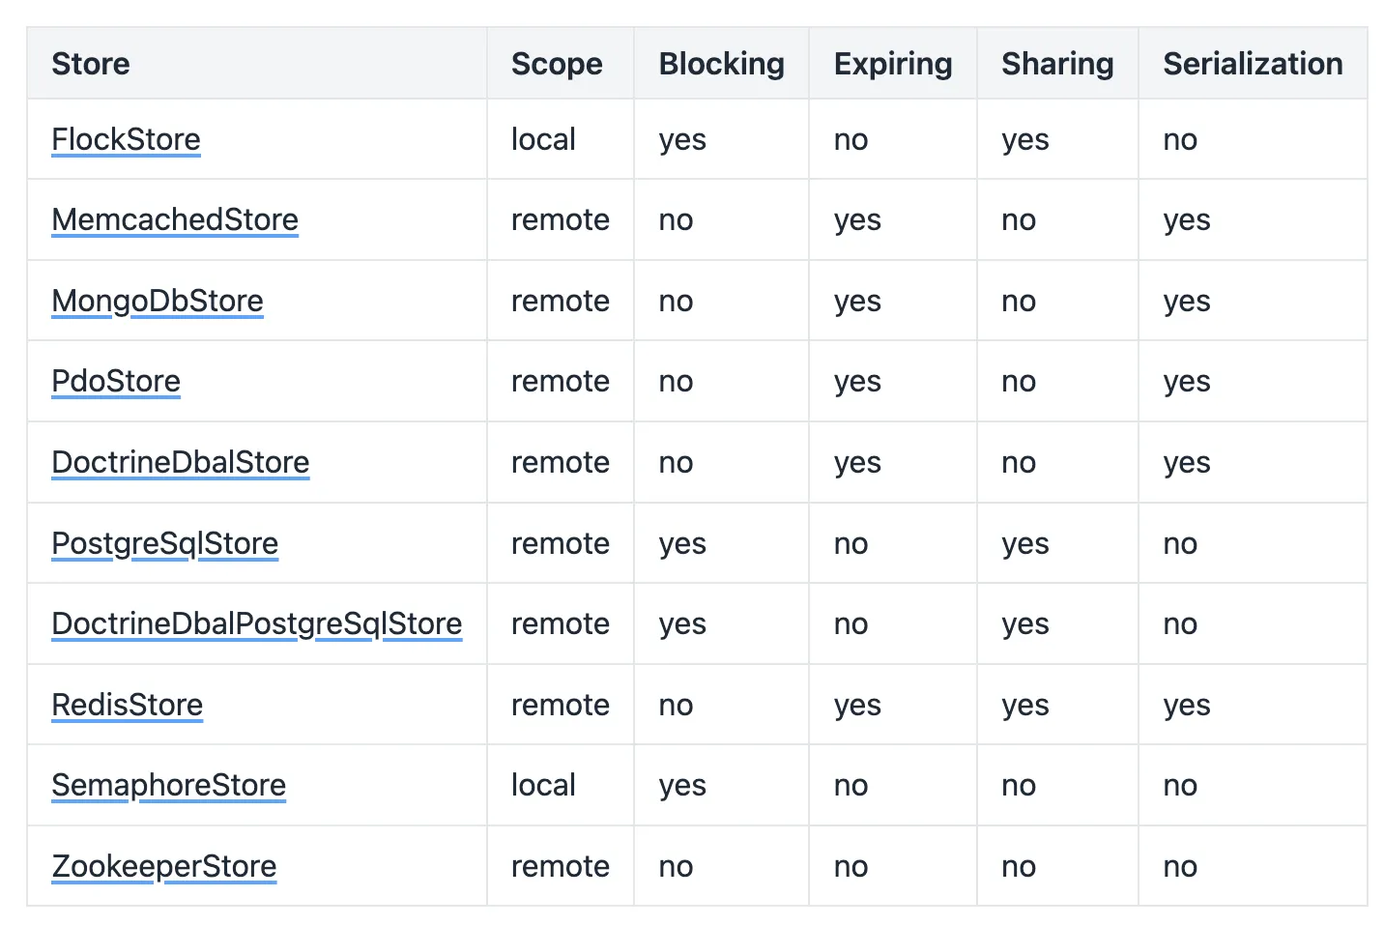Viewport: 1384px width, 926px height.
Task: Open the DoctrineDbalStore link
Action: tap(181, 462)
